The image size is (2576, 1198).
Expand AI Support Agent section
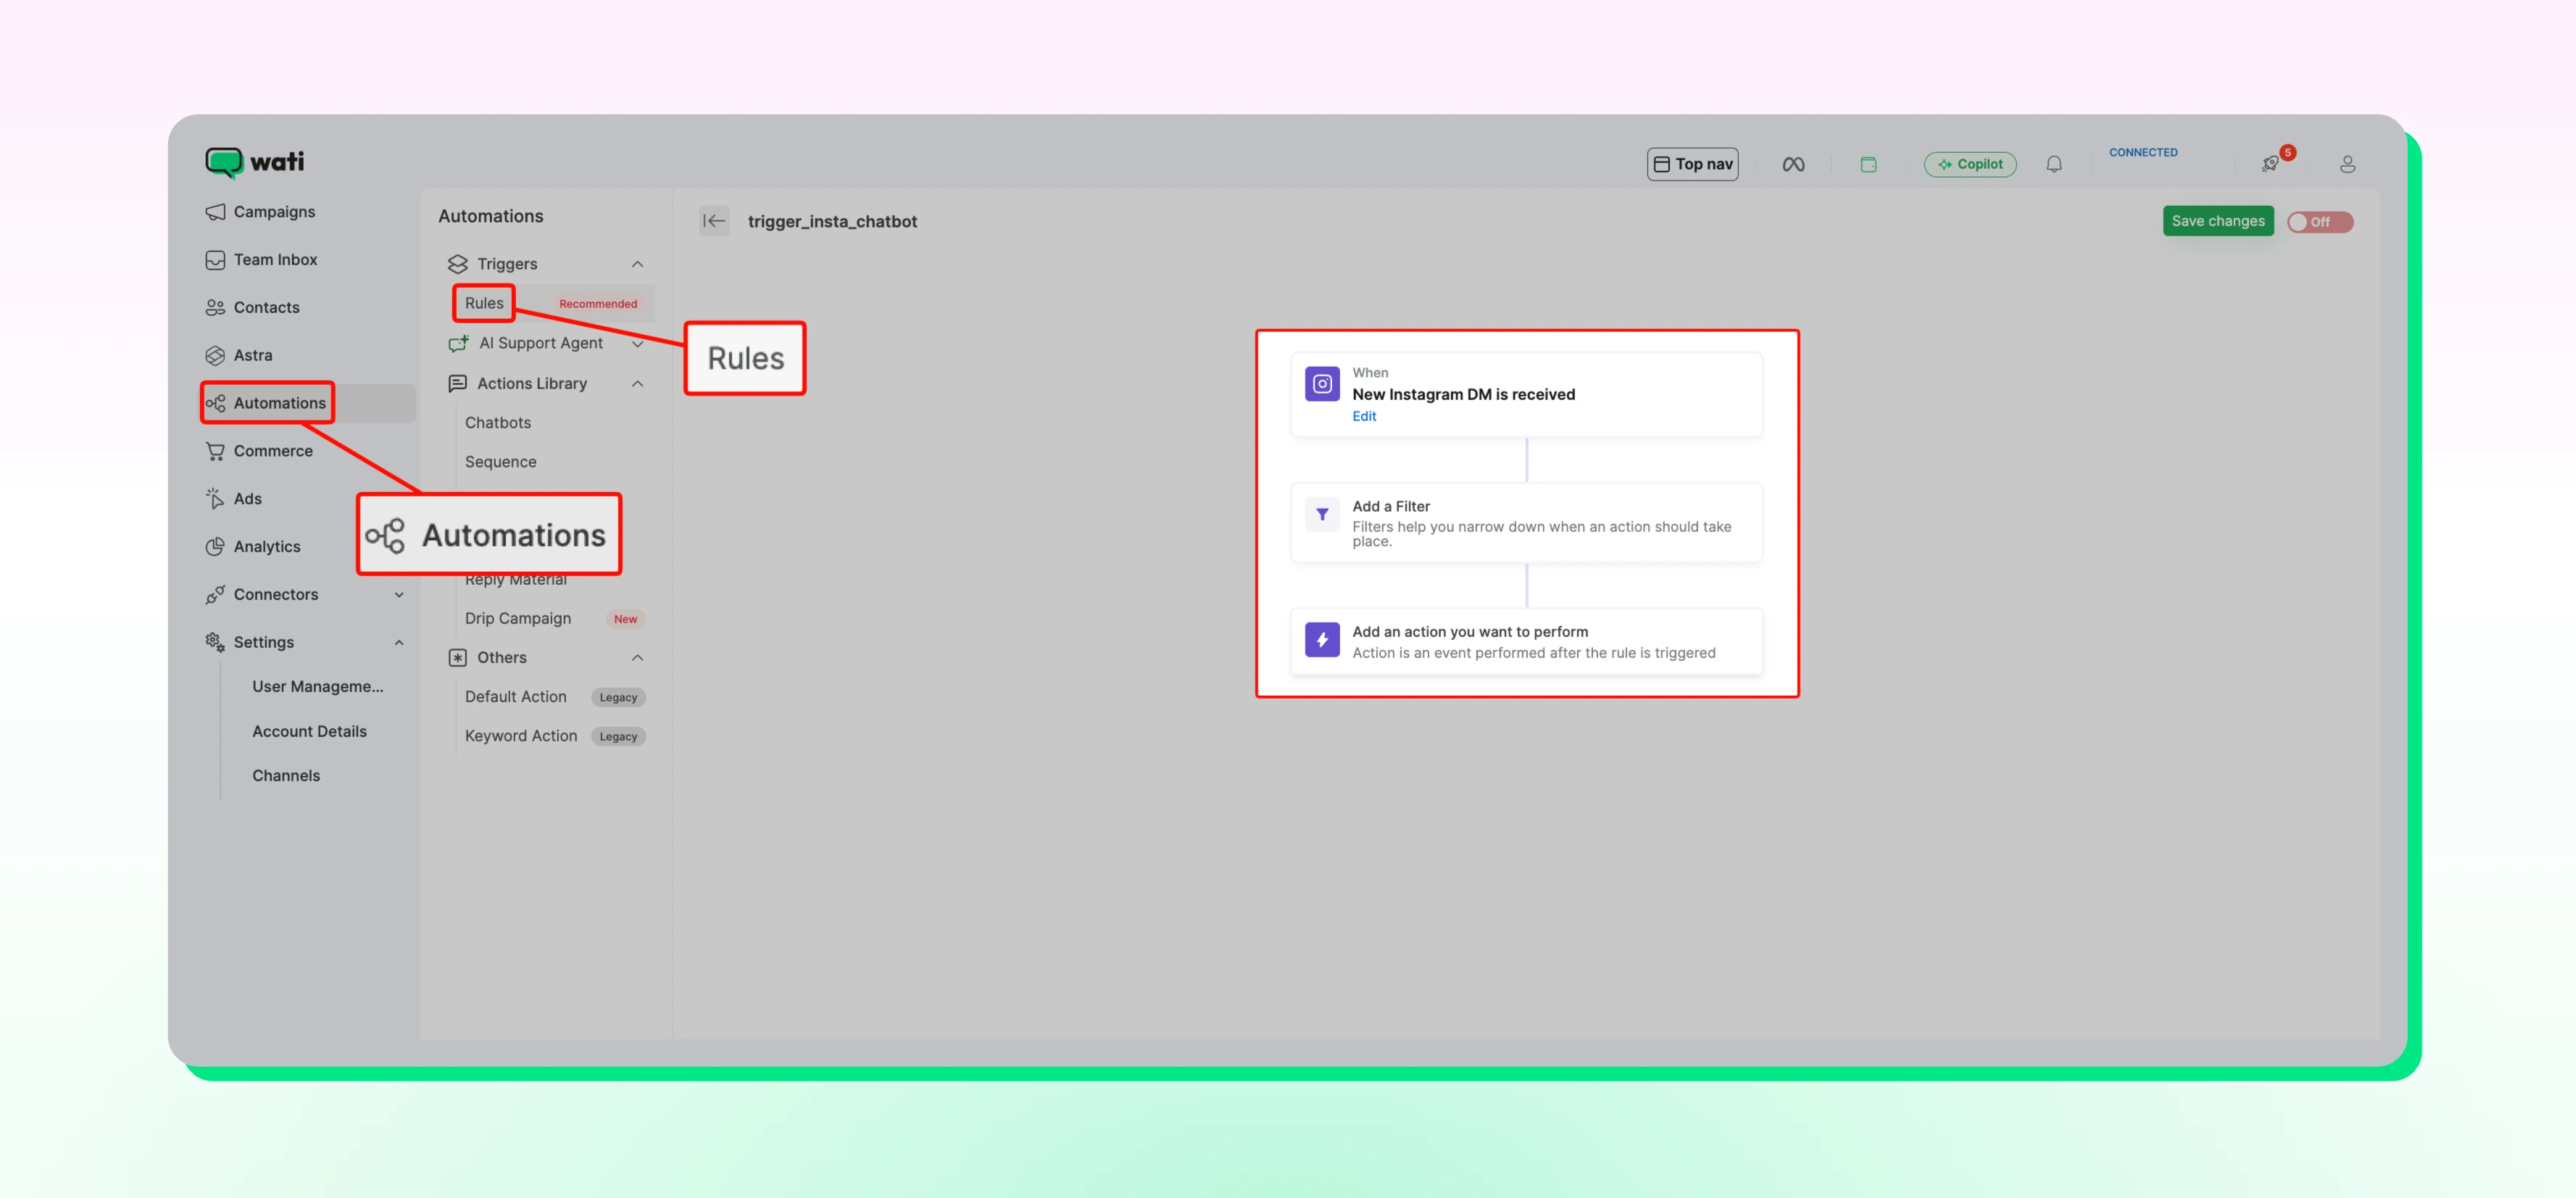pyautogui.click(x=637, y=344)
